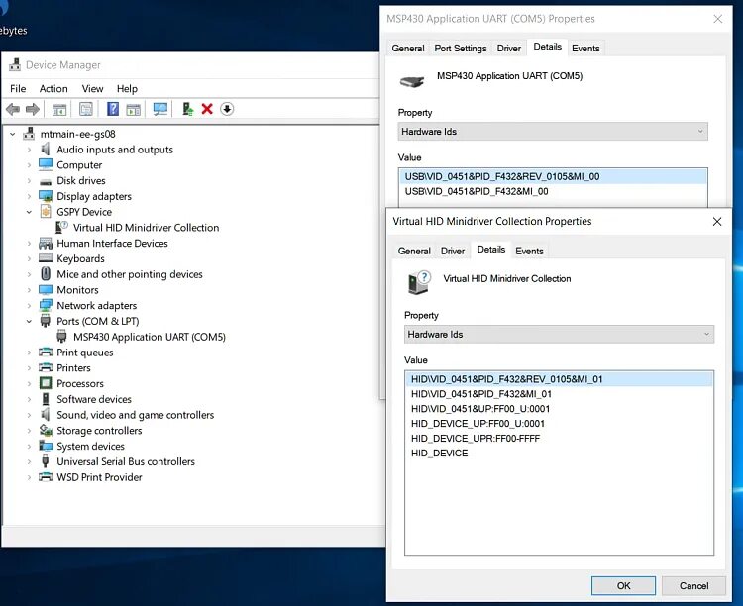Select the WSD Print Provider tree item
Image resolution: width=743 pixels, height=606 pixels.
(99, 477)
